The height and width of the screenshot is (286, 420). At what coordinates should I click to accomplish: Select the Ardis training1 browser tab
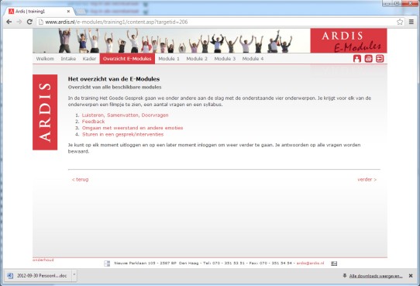pos(40,12)
